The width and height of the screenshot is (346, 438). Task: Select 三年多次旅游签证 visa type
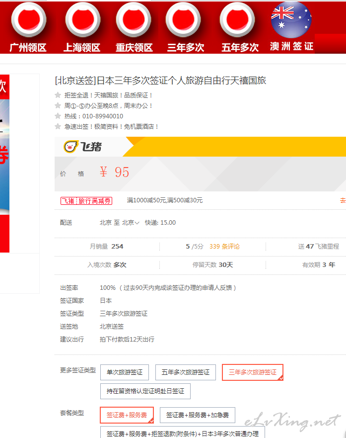253,372
